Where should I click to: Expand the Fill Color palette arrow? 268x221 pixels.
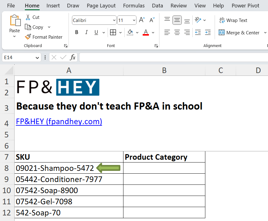137,32
